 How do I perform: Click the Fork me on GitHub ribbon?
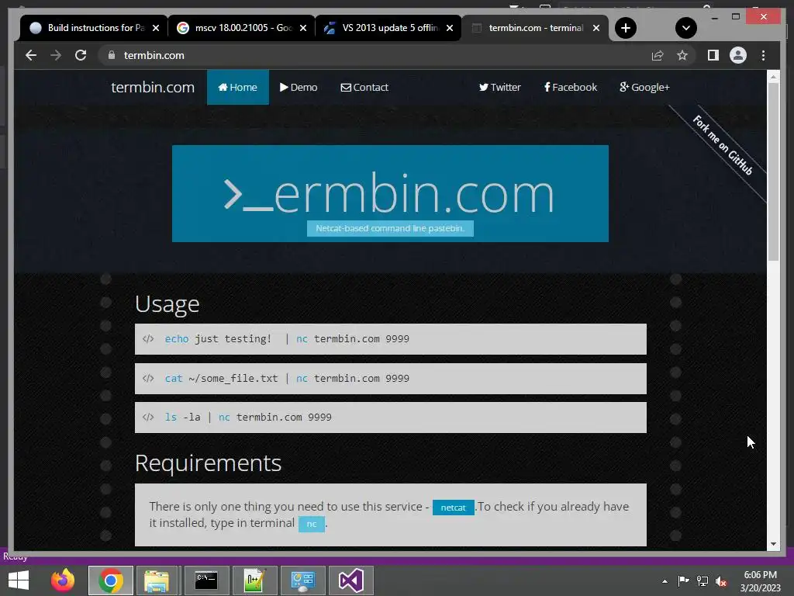pyautogui.click(x=722, y=145)
